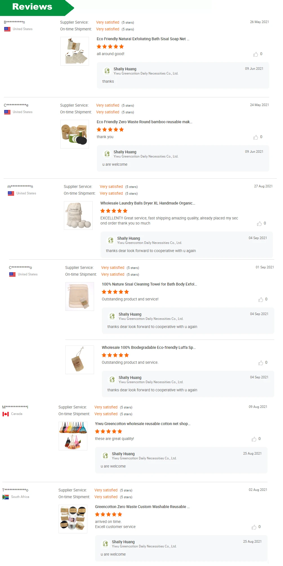The height and width of the screenshot is (566, 283).
Task: Click the Reviews section header
Action: click(x=32, y=7)
